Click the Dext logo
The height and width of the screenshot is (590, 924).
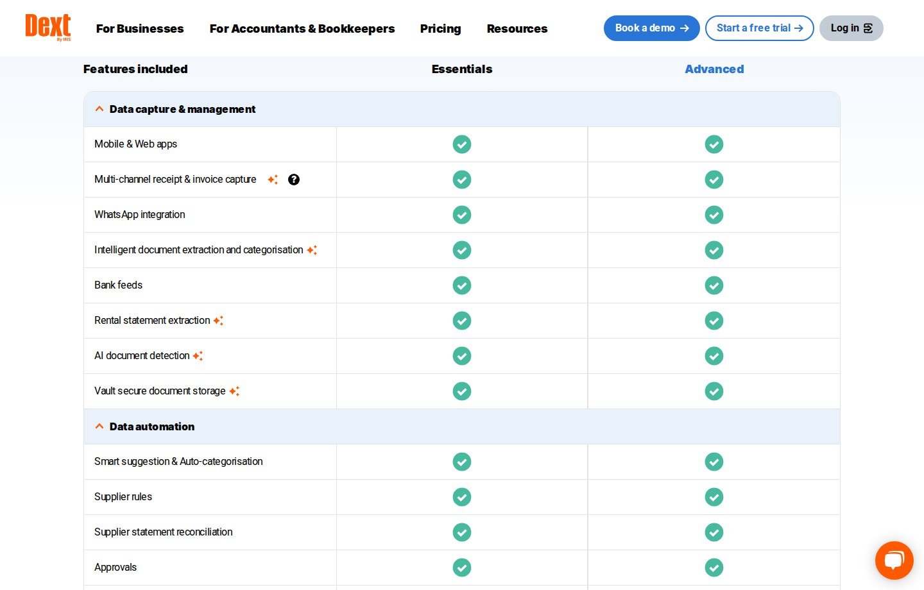click(x=48, y=28)
